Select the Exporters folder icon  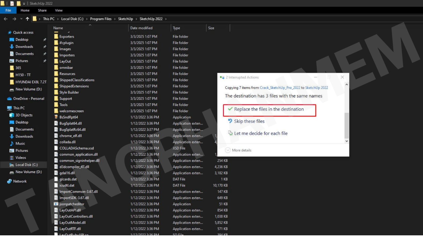pos(56,36)
